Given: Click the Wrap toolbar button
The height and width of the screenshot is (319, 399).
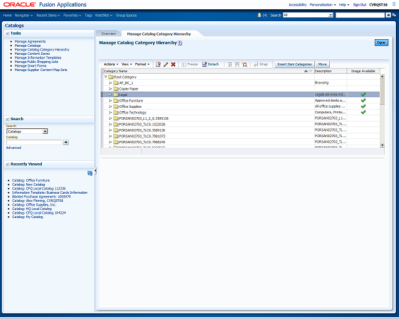Looking at the screenshot, I should (261, 64).
